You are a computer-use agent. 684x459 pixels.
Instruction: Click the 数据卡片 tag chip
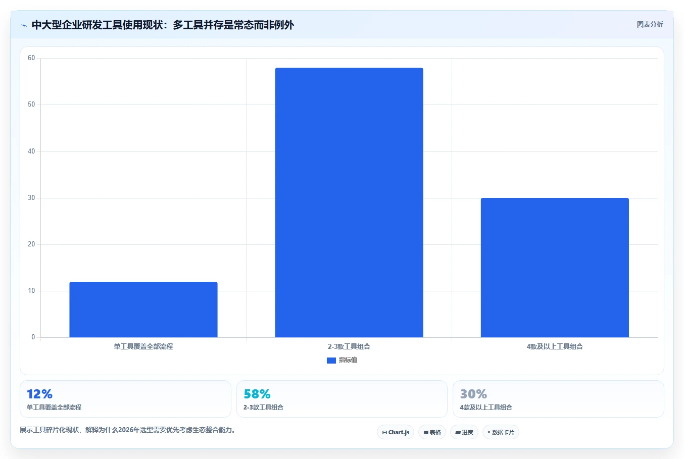pyautogui.click(x=501, y=432)
